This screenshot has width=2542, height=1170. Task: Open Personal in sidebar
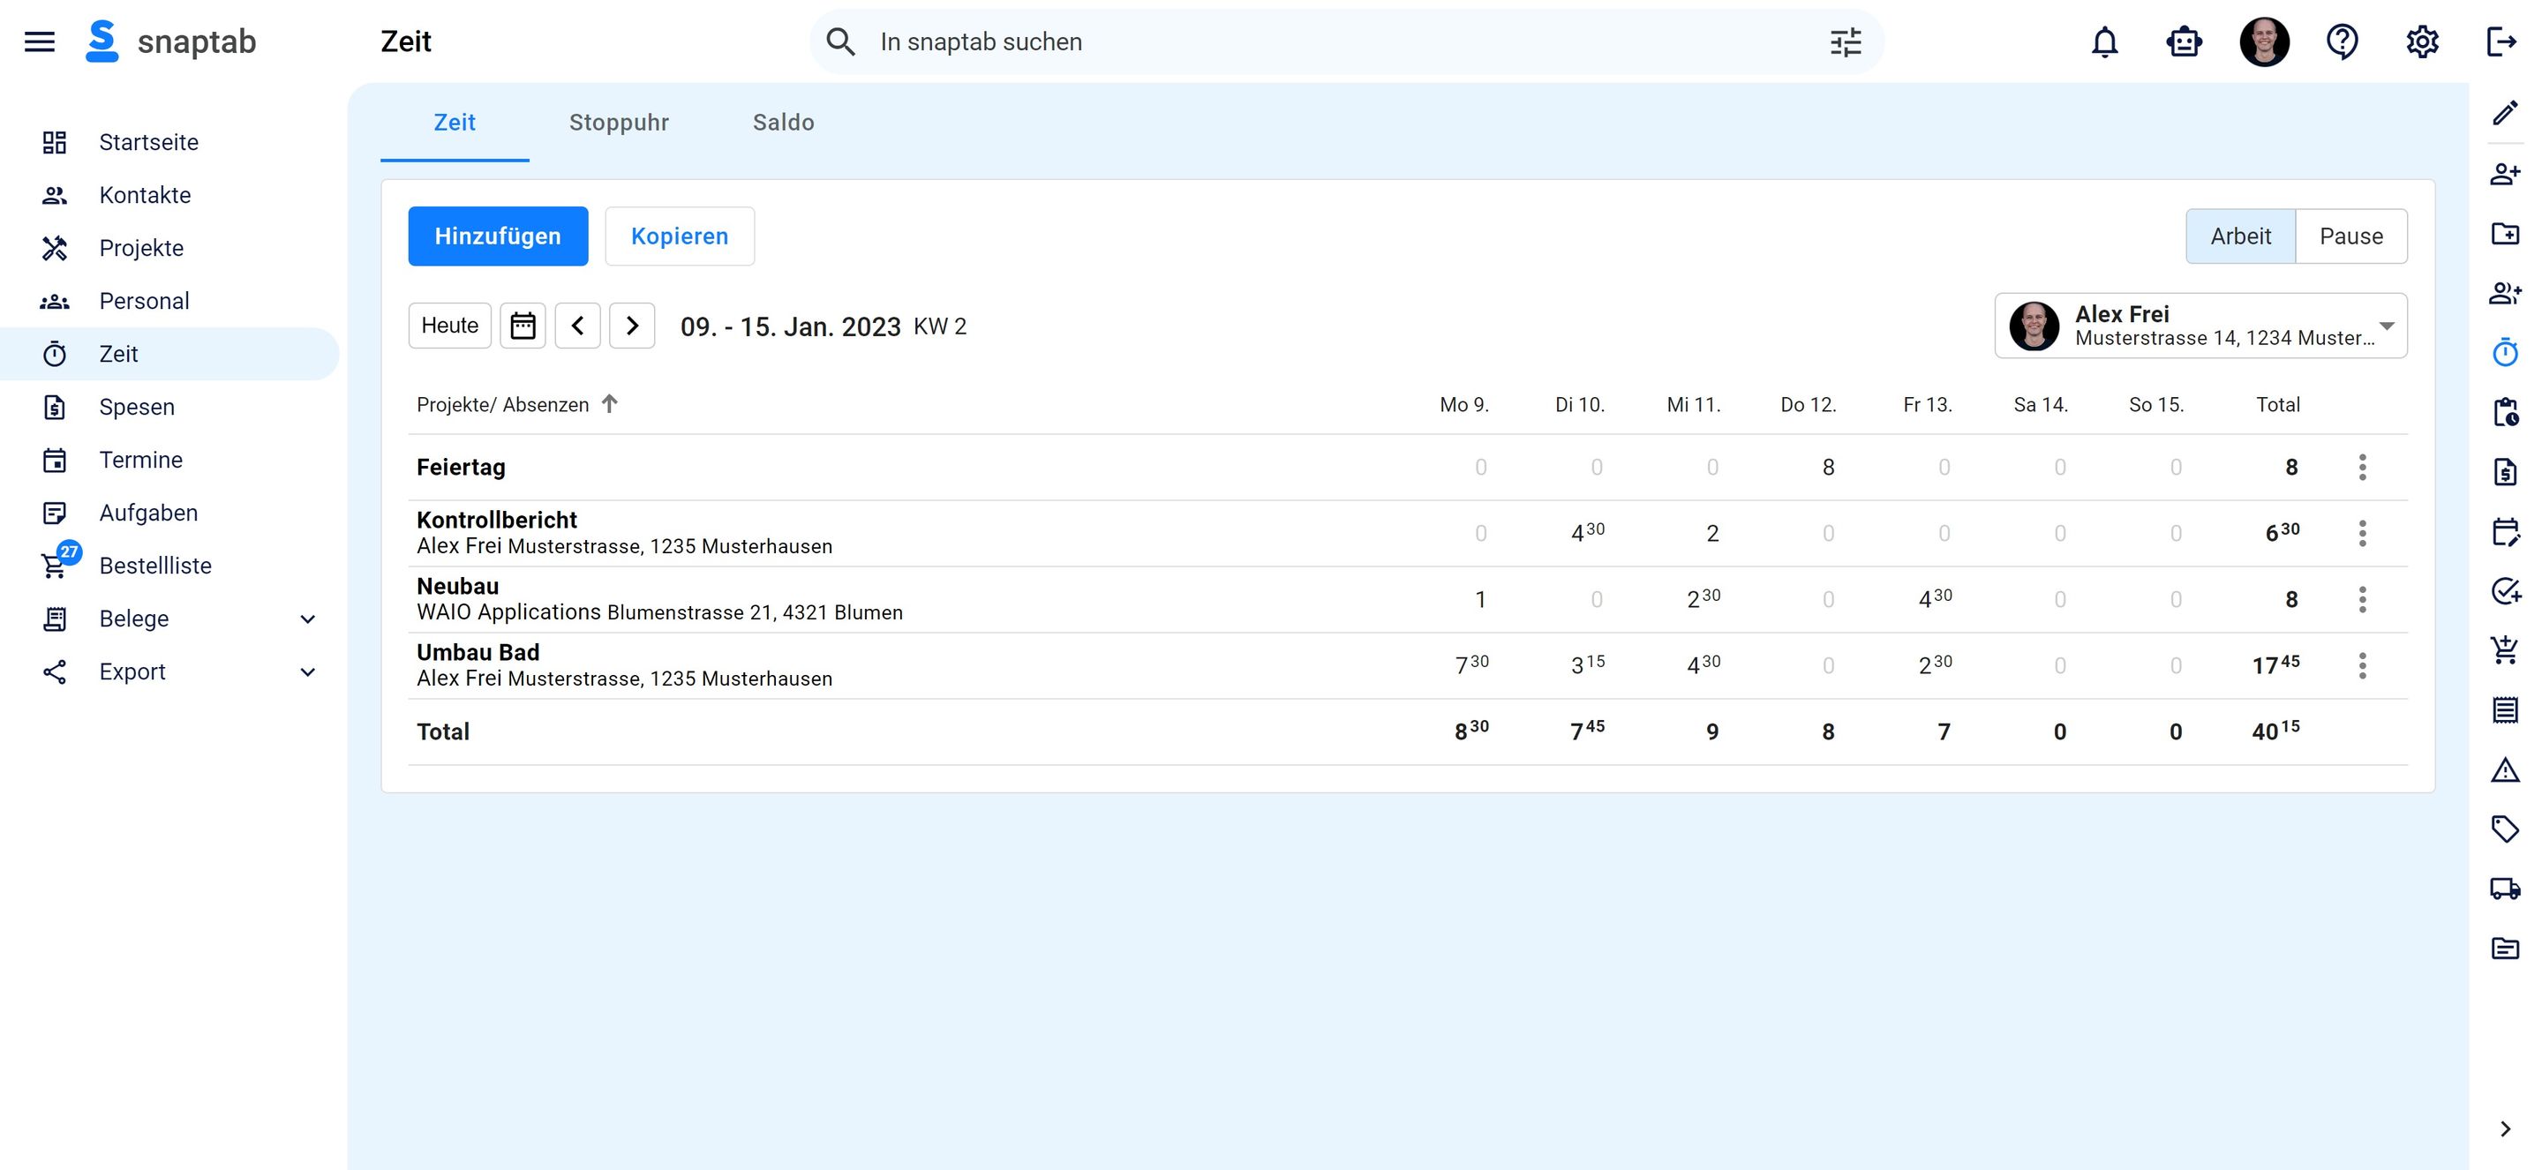169,301
